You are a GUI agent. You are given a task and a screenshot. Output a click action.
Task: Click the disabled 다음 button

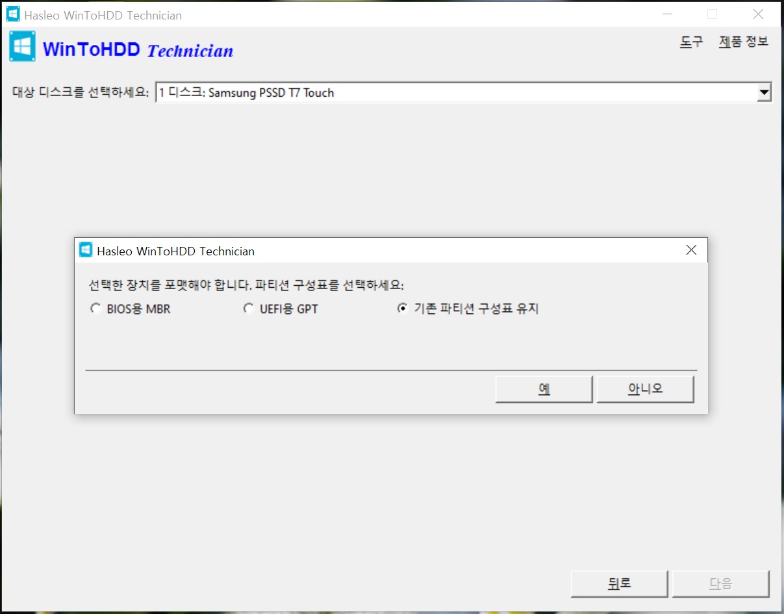[x=720, y=583]
